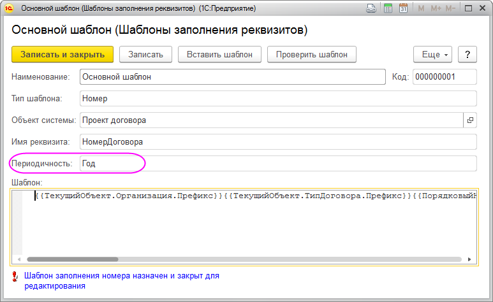This screenshot has height=302, width=493.
Task: Open the Объект системы field link icon
Action: click(x=470, y=120)
